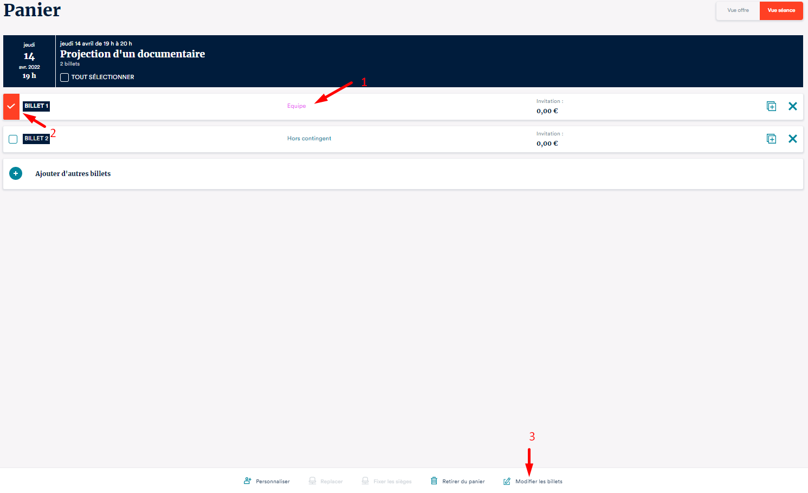
Task: Click the Personnaliser person icon
Action: (x=248, y=481)
